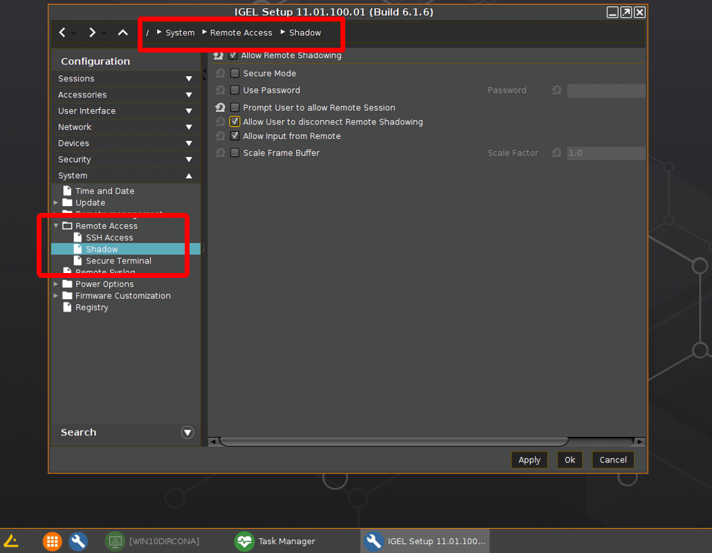Collapse the Remote Access tree node
This screenshot has width=712, height=553.
56,225
